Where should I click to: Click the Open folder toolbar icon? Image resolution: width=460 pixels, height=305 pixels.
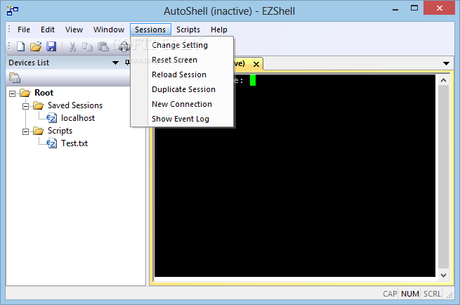[36, 46]
